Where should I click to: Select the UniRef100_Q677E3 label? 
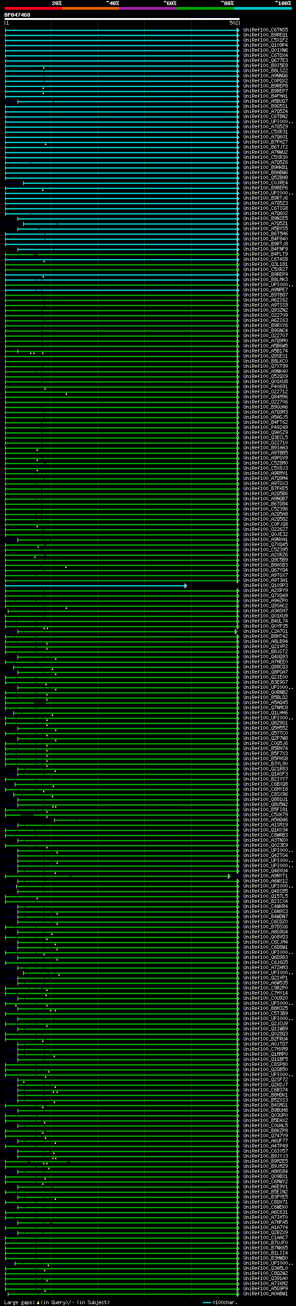click(265, 61)
